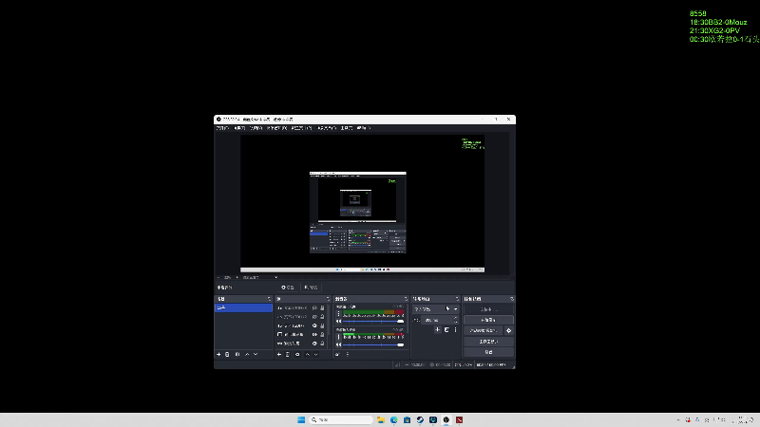The height and width of the screenshot is (427, 760).
Task: Toggle visibility eye of the third source
Action: [x=314, y=325]
